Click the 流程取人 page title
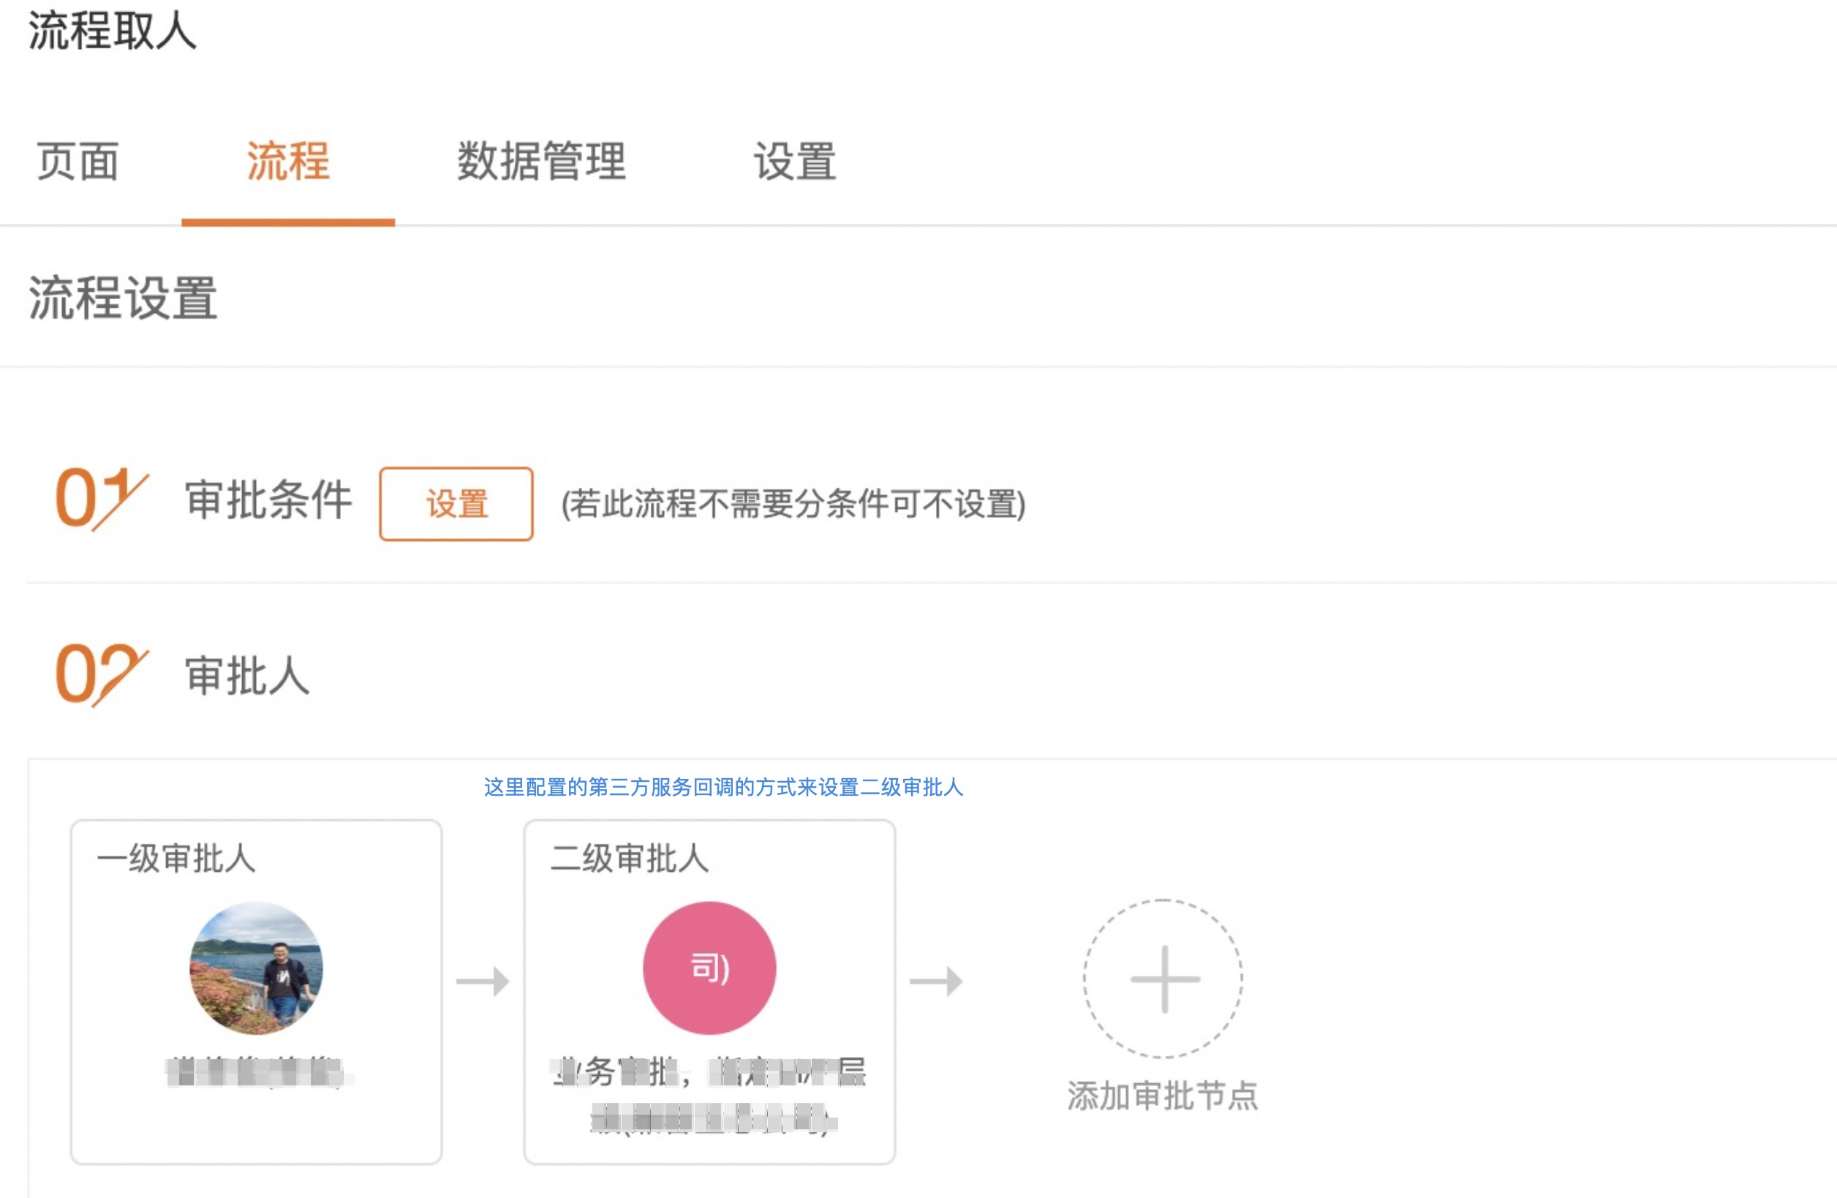Viewport: 1837px width, 1198px height. coord(113,31)
